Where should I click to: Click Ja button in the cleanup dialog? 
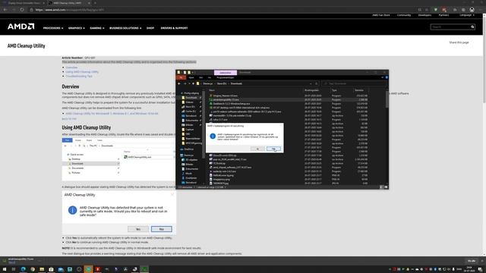point(257,149)
